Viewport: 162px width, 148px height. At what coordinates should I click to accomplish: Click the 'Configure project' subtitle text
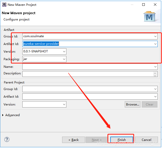(16, 19)
